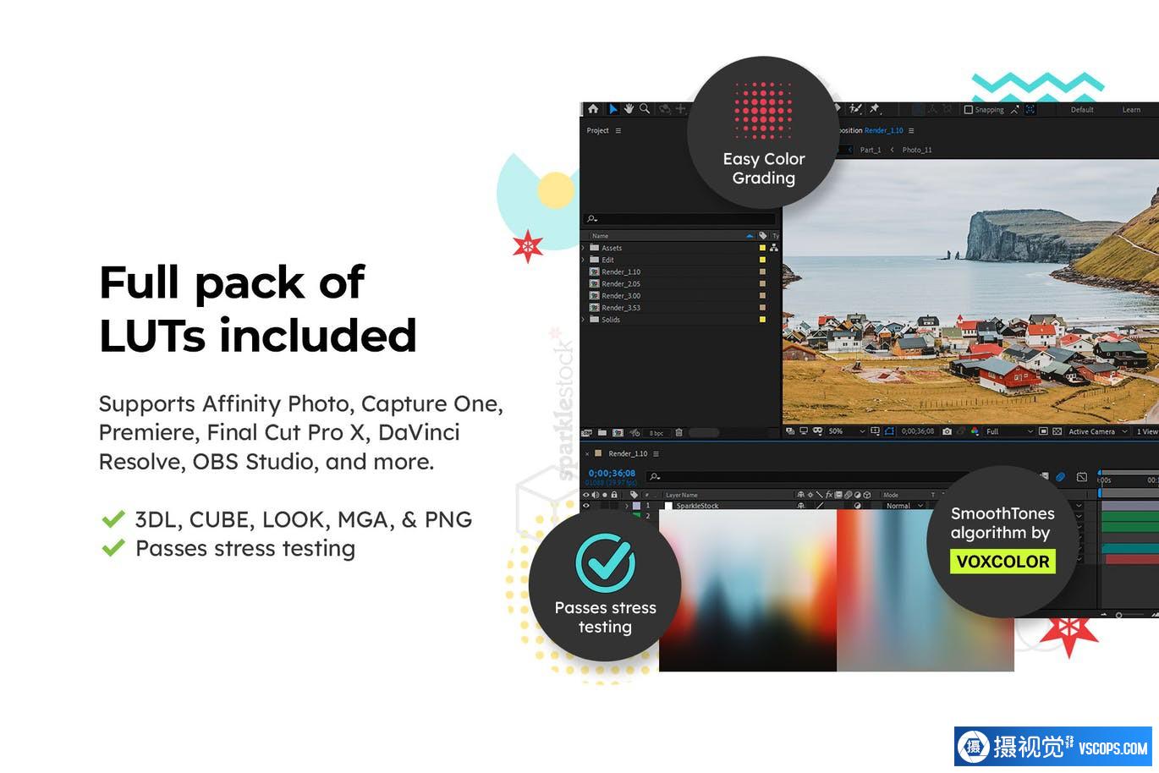Select the Puppet Pin tool
Image resolution: width=1159 pixels, height=773 pixels.
(x=875, y=109)
